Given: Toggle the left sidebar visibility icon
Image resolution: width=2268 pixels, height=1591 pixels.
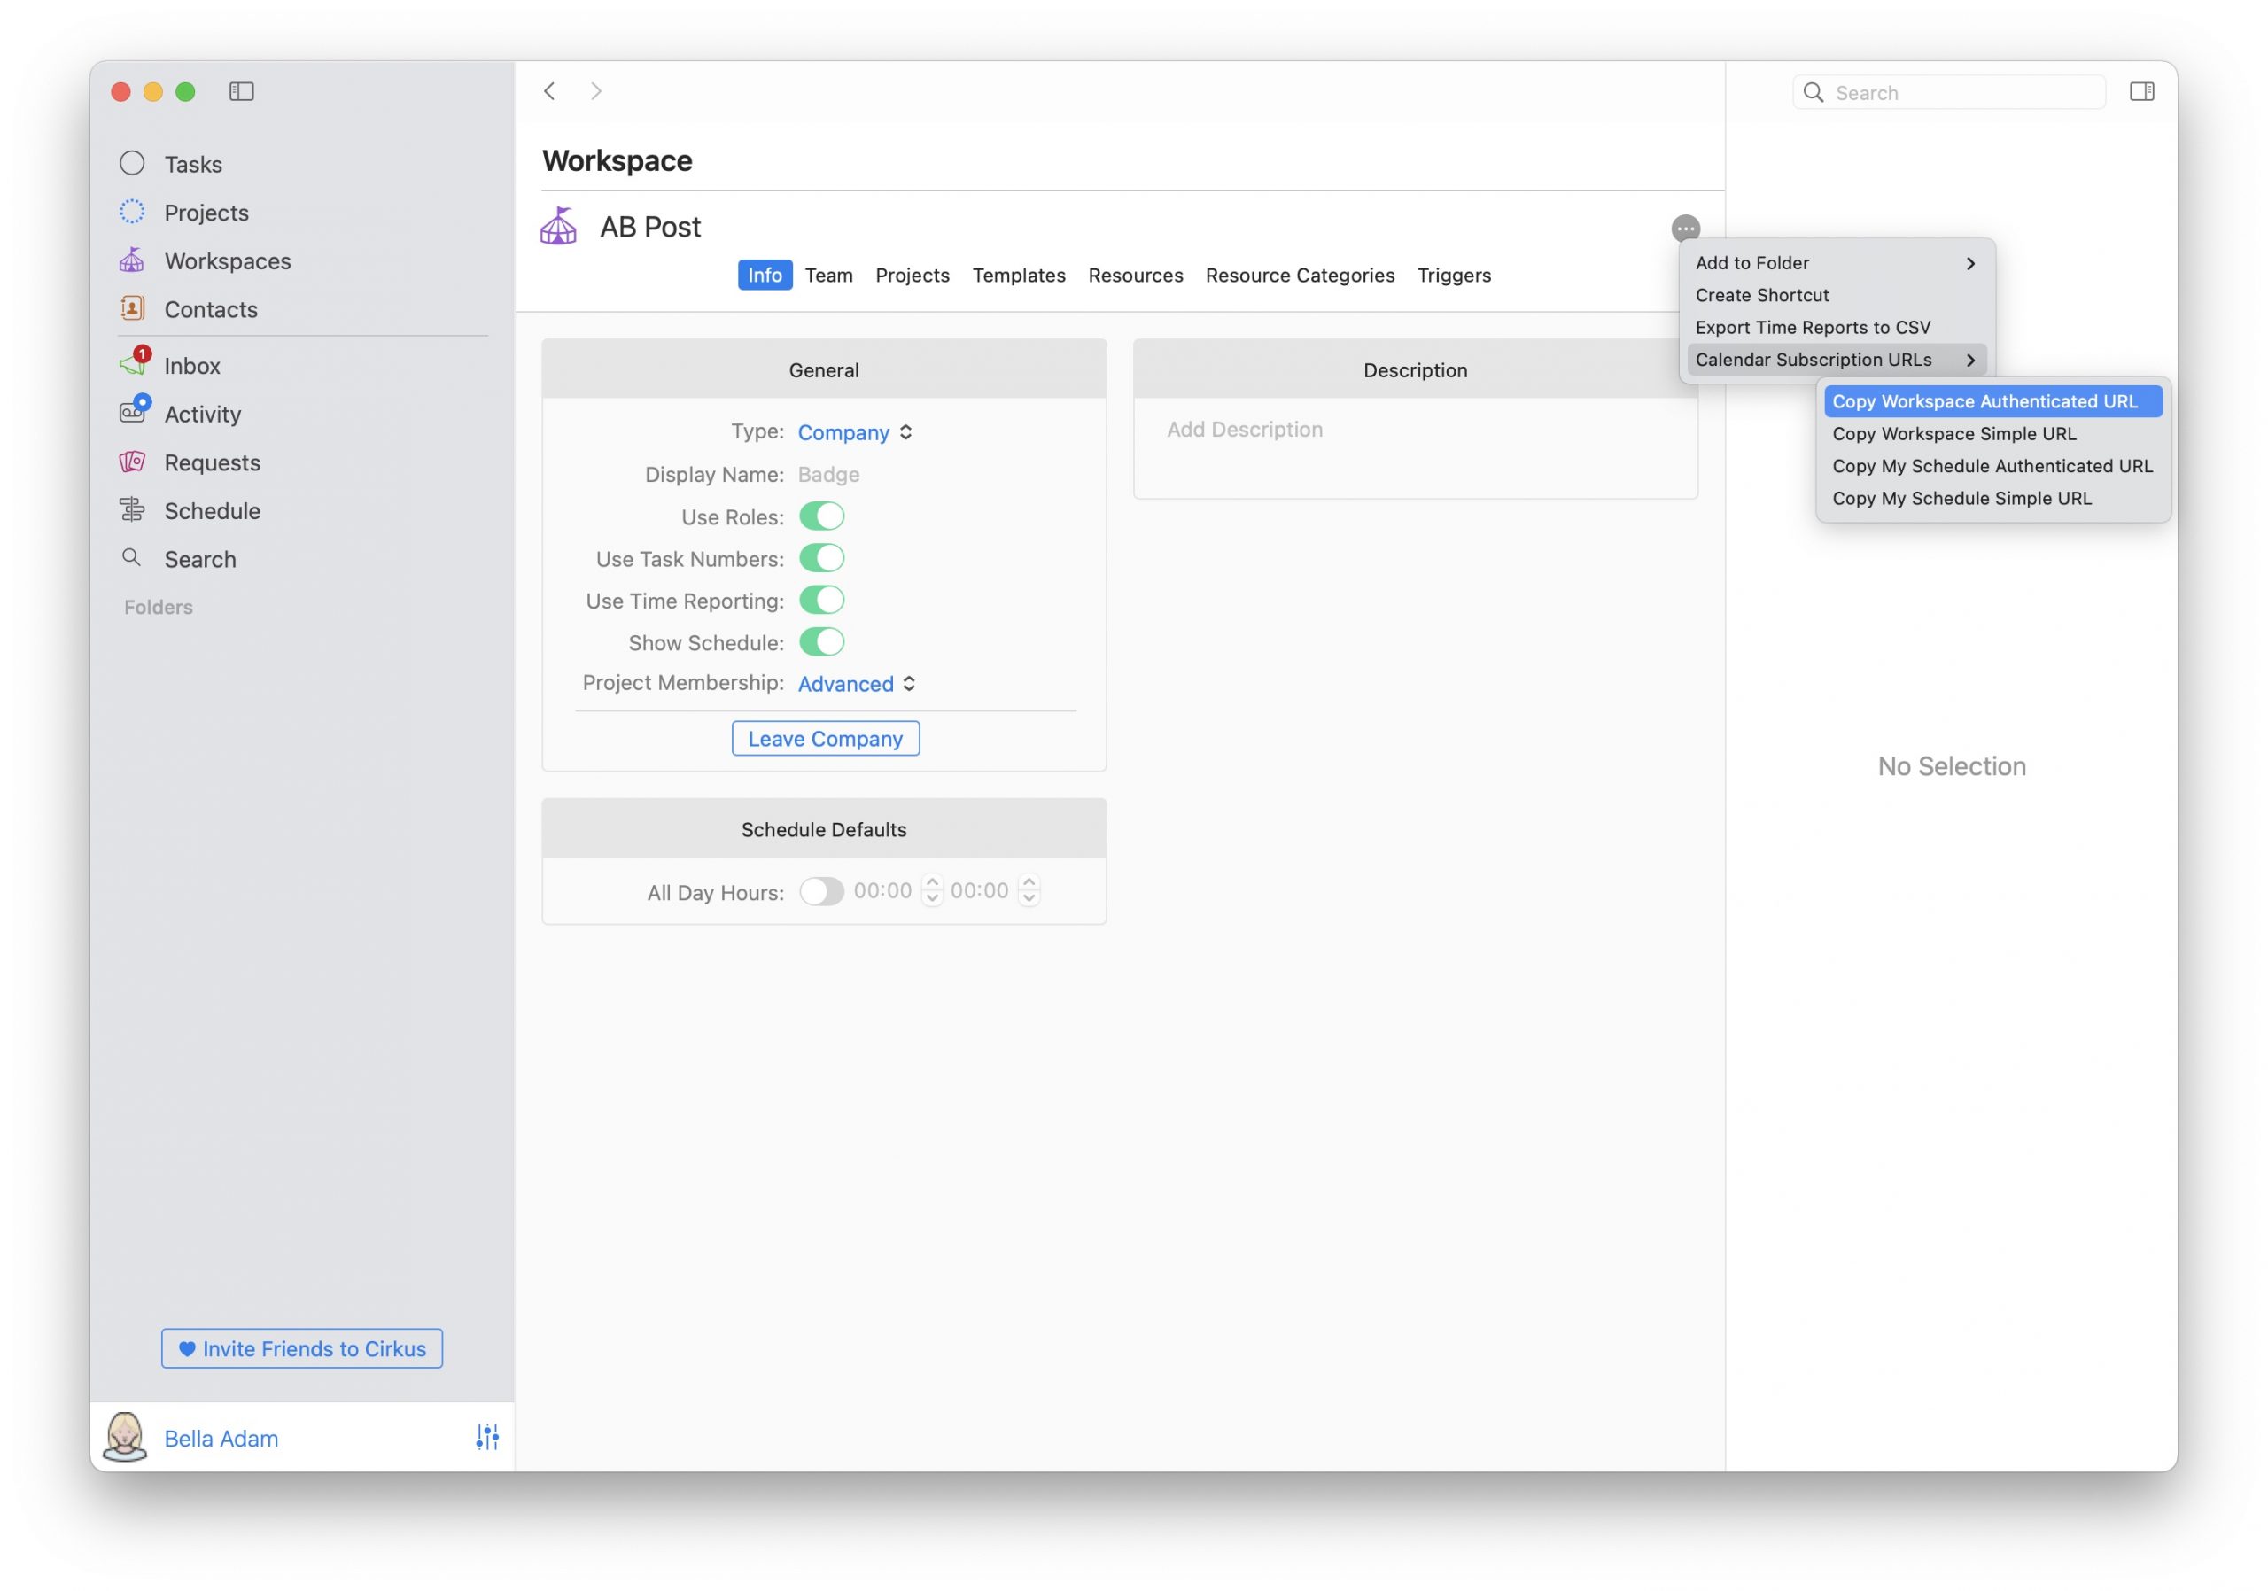Looking at the screenshot, I should (x=242, y=92).
